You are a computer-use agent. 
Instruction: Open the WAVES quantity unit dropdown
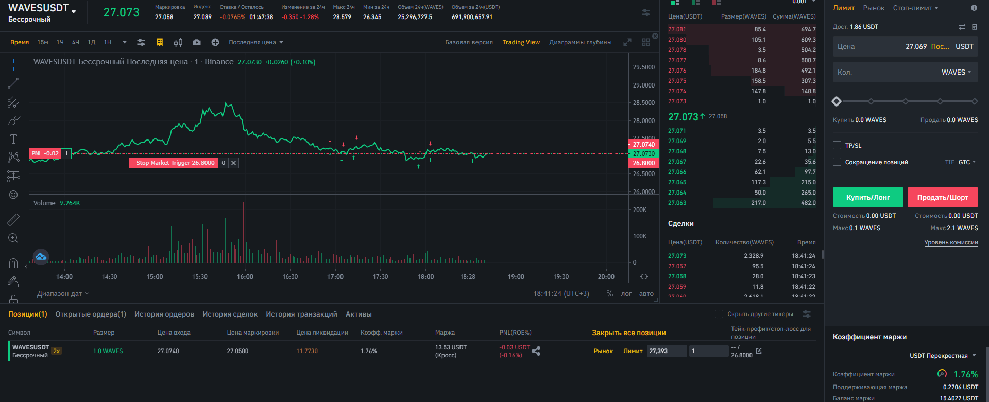click(956, 72)
